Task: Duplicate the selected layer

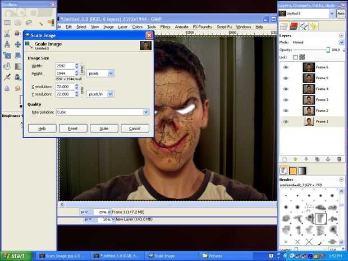Action: point(317,159)
